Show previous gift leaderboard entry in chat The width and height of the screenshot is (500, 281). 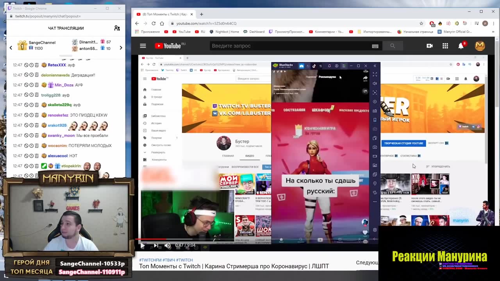click(11, 48)
